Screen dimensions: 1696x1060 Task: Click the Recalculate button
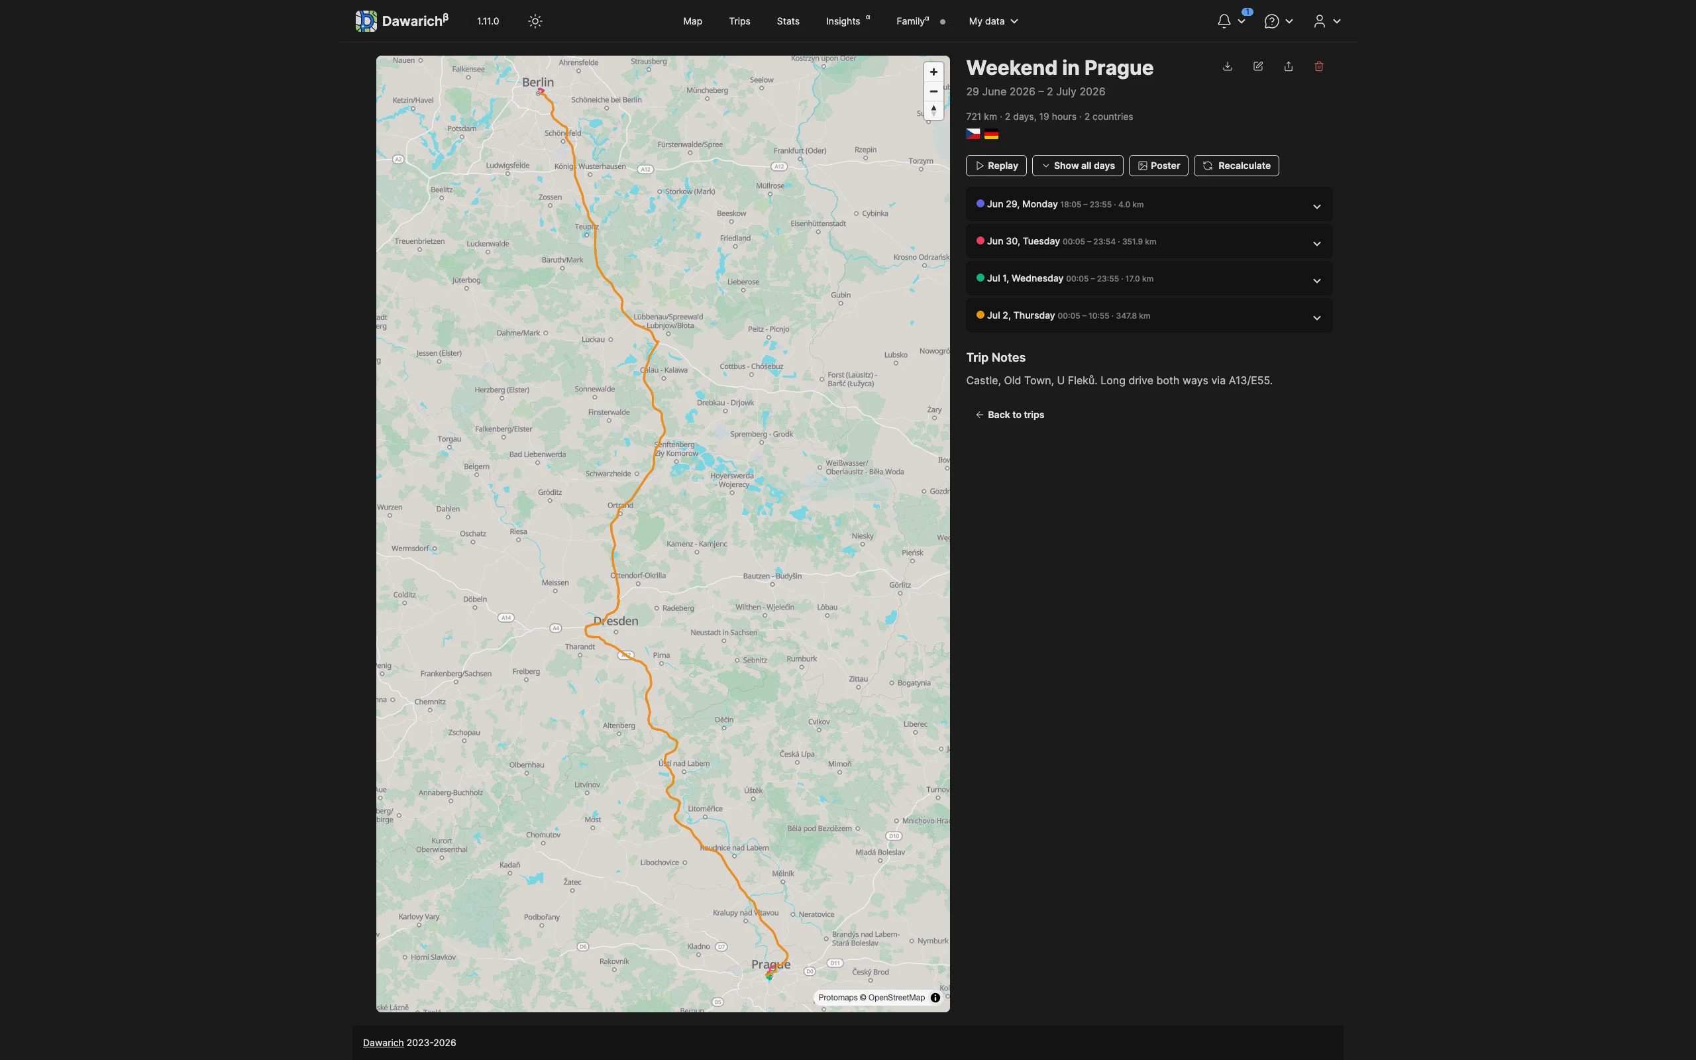(x=1236, y=166)
